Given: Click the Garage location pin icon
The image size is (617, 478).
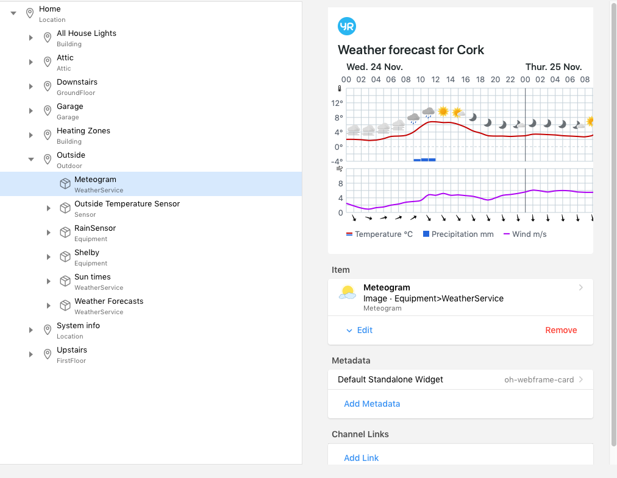Looking at the screenshot, I should point(48,111).
